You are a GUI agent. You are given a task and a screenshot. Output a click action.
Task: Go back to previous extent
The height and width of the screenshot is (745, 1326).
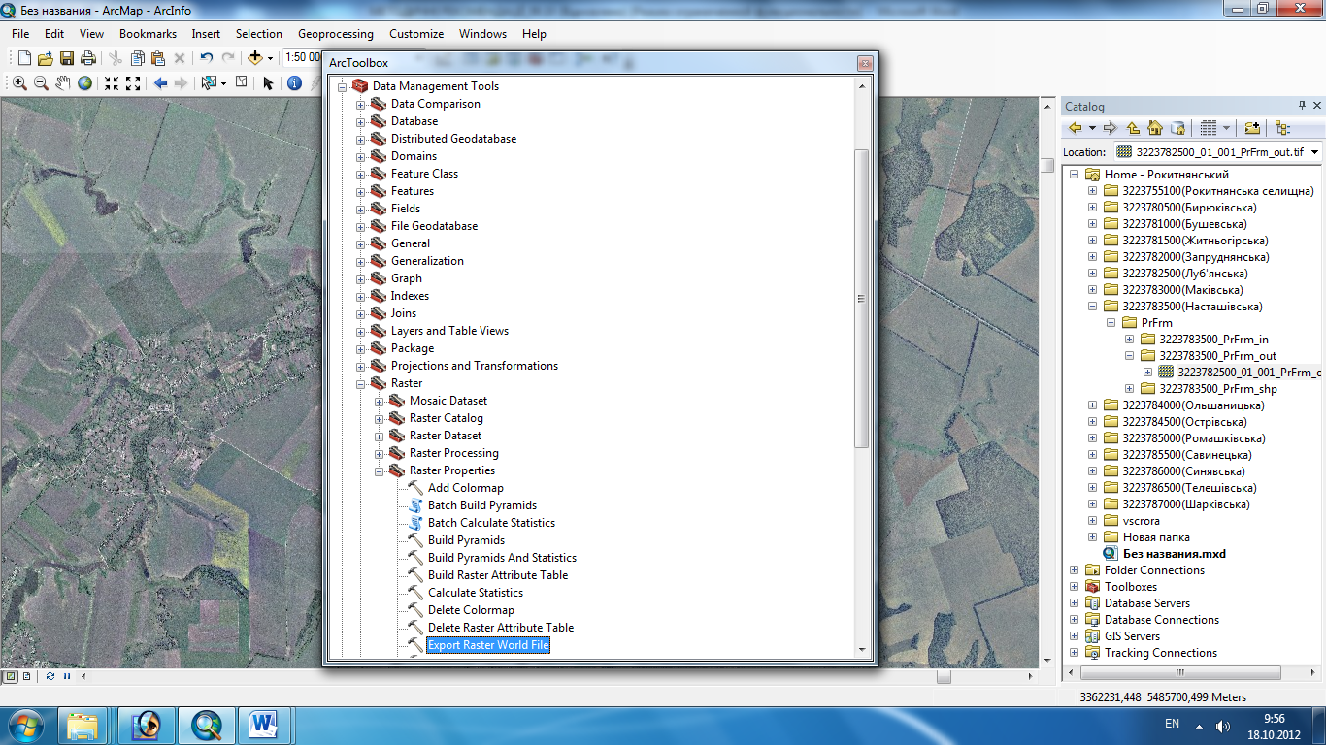click(160, 83)
